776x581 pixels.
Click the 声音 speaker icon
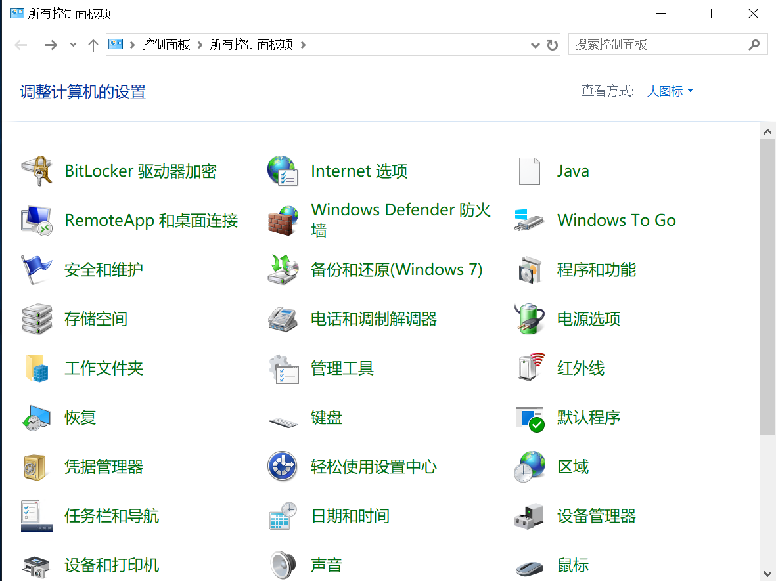pyautogui.click(x=283, y=565)
